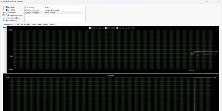Toggle GPU1 graph series checkbox
Image resolution: width=222 pixels, height=111 pixels.
pyautogui.click(x=106, y=28)
